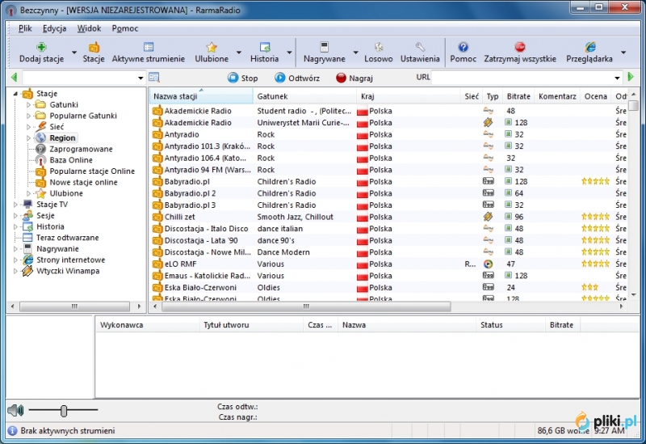Viewport: 646px width, 444px height.
Task: Open the URL combo box dropdown
Action: coord(617,78)
